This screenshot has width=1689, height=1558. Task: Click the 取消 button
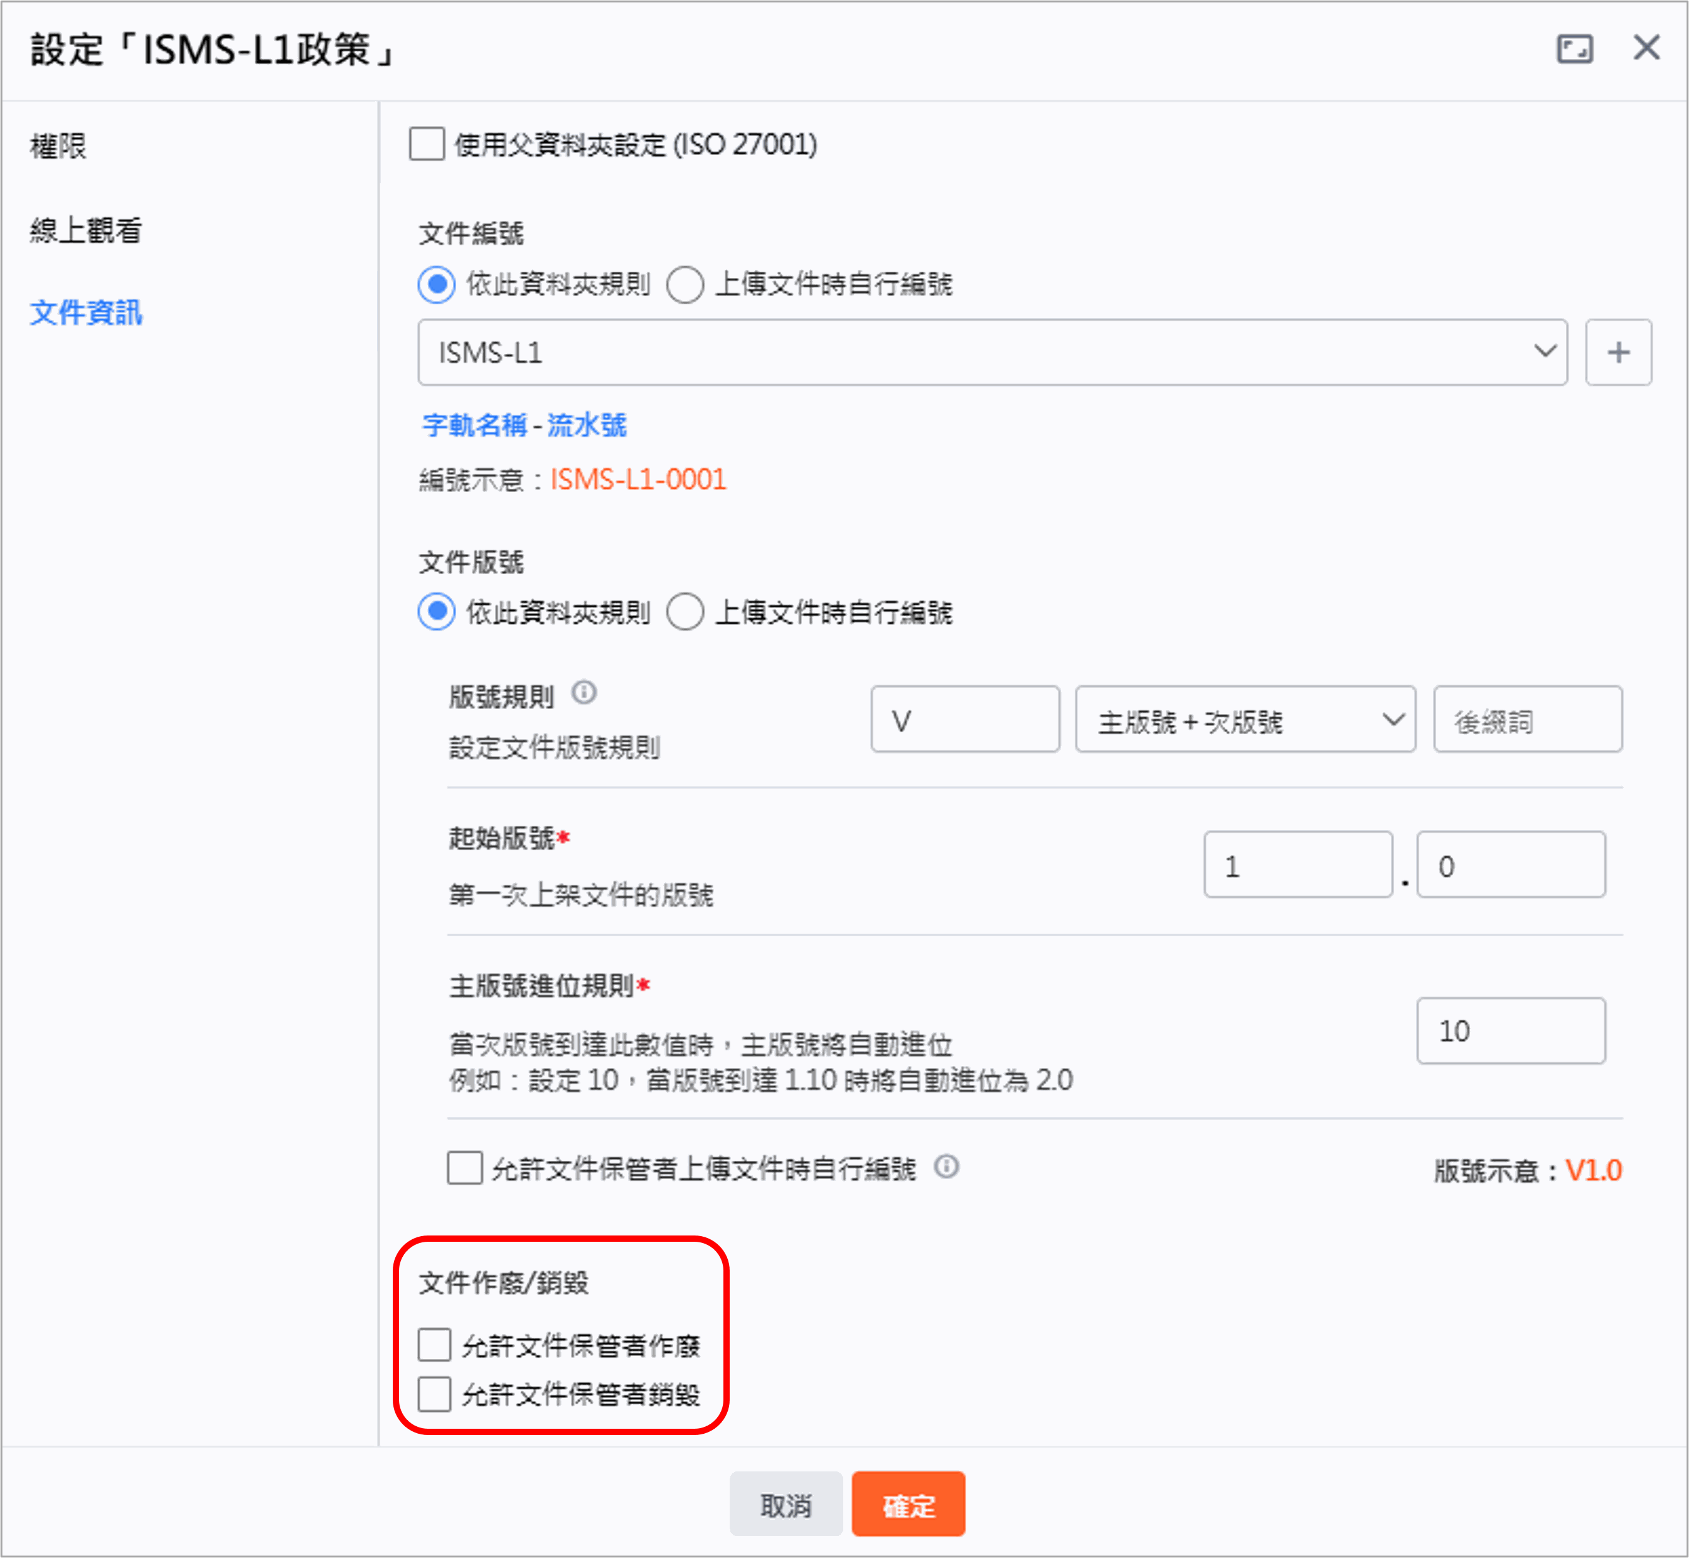tap(785, 1505)
